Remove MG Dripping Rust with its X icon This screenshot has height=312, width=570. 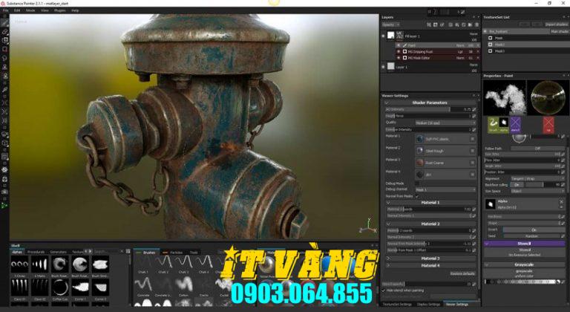tap(478, 52)
